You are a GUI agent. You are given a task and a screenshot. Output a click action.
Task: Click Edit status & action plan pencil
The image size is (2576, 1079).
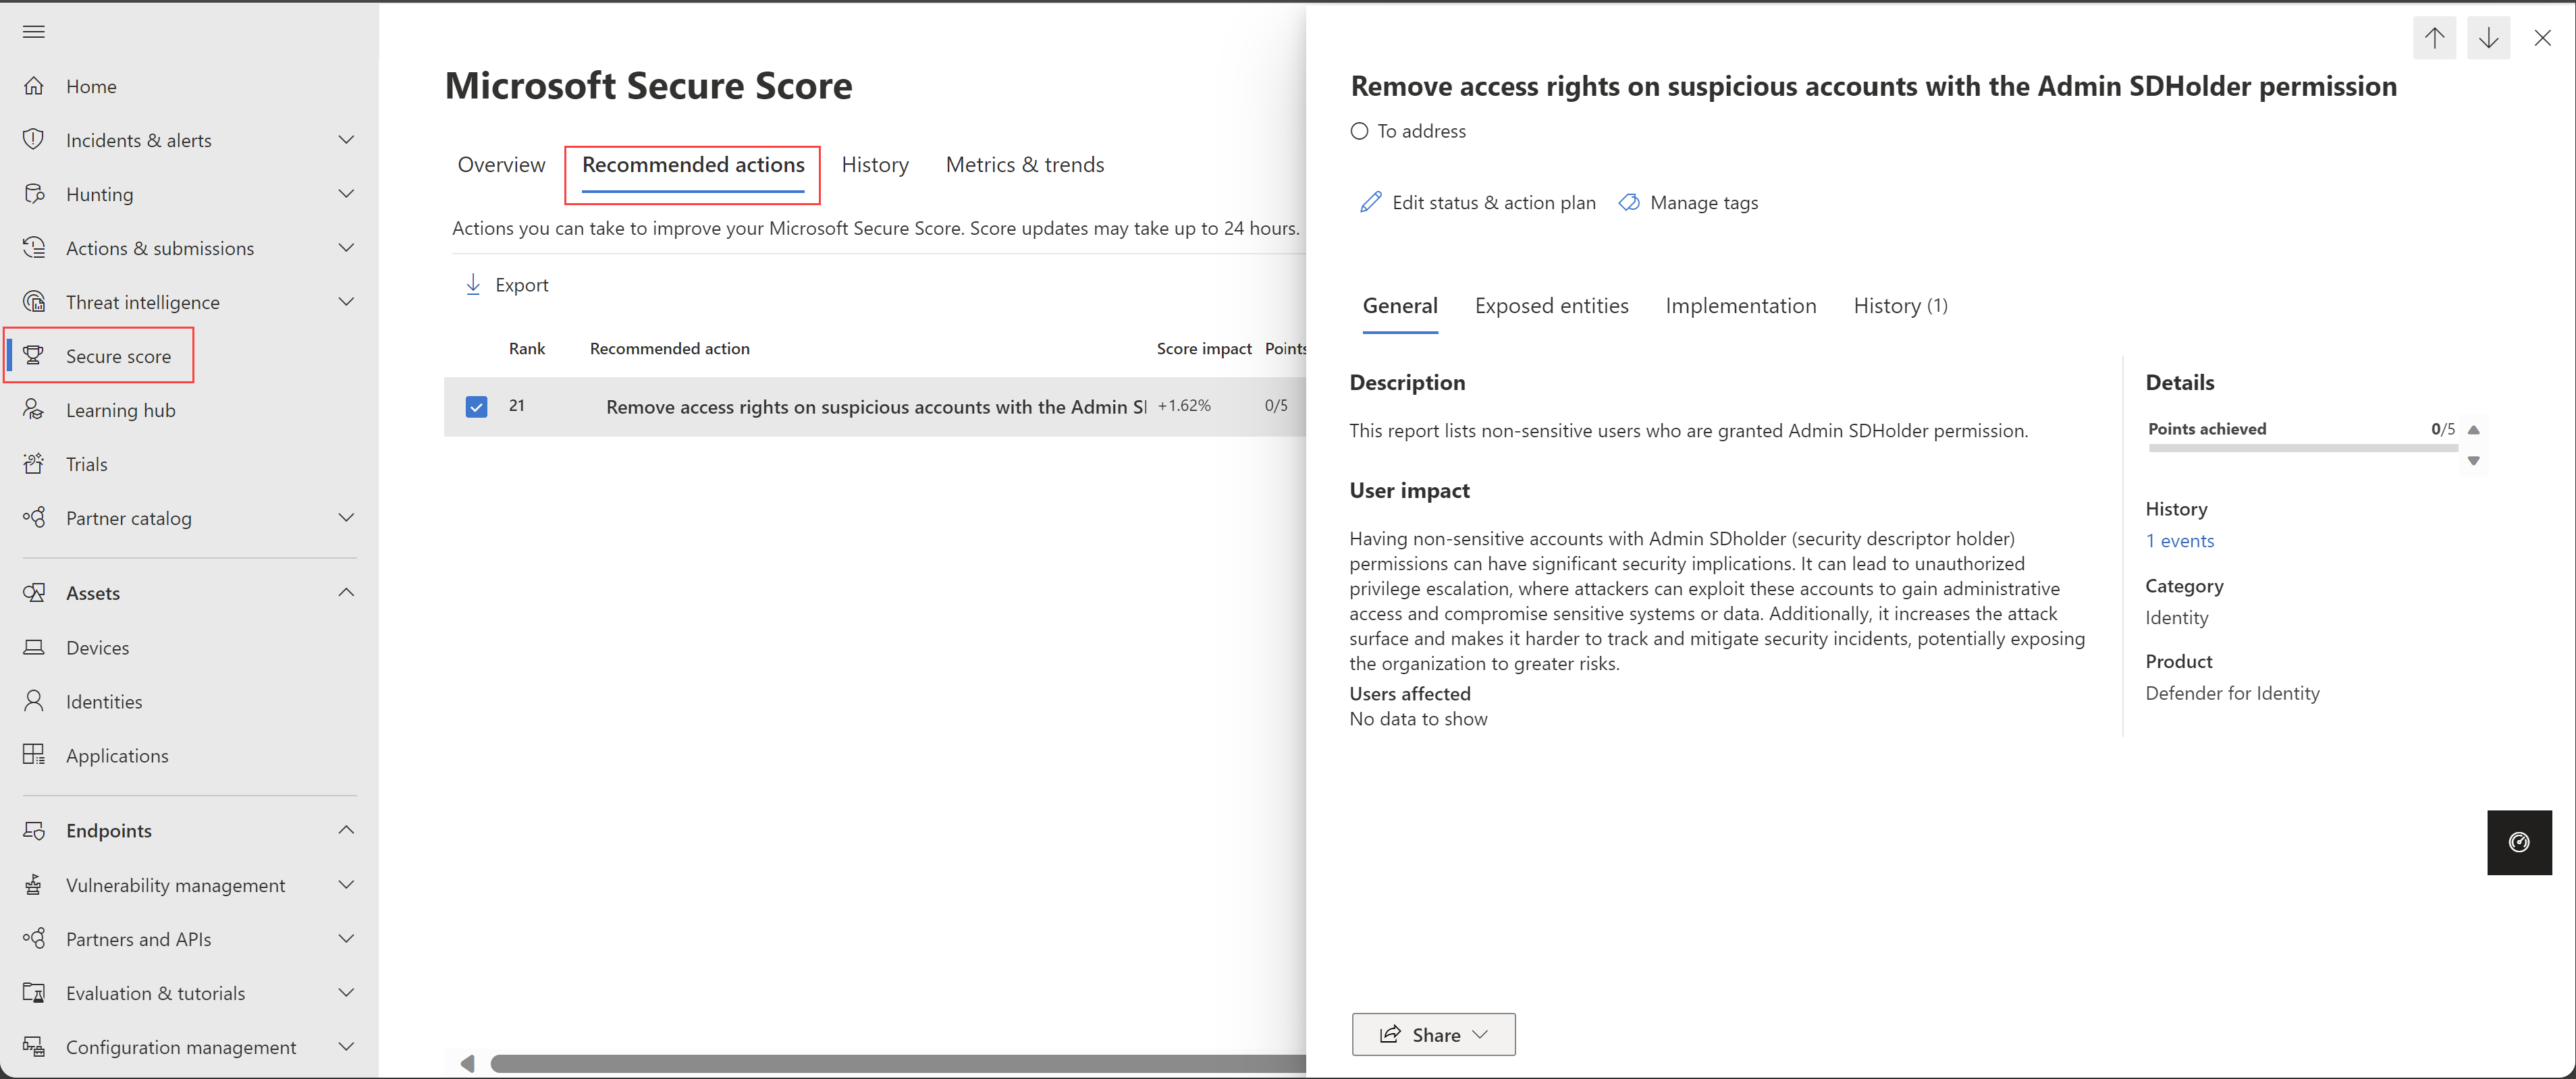point(1371,203)
